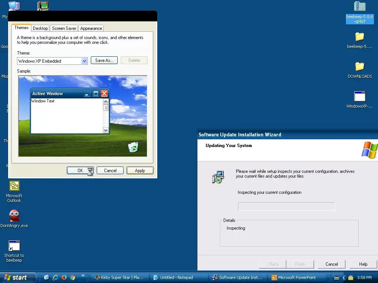Click sample window scrollbar down arrow
The width and height of the screenshot is (378, 283).
(106, 130)
